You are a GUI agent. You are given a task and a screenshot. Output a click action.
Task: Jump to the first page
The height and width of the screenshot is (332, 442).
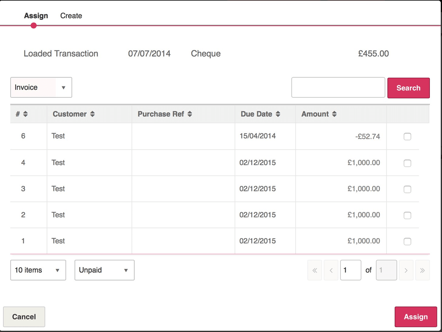coord(315,270)
